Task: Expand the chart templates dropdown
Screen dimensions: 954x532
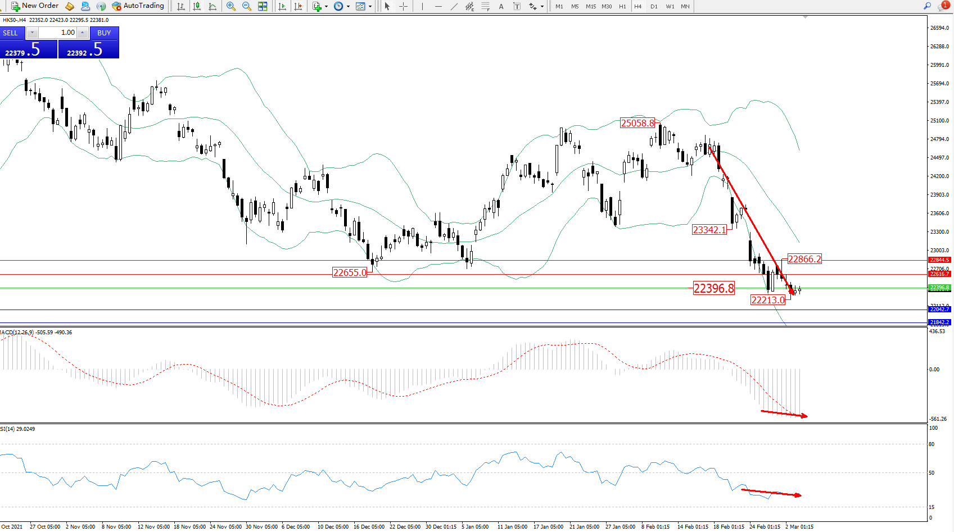Action: point(370,7)
